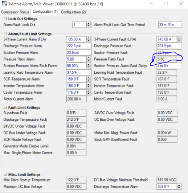The image size is (188, 193).
Task: Click the SCR Temperature Fault 167.0°F field
Action: pos(167,79)
